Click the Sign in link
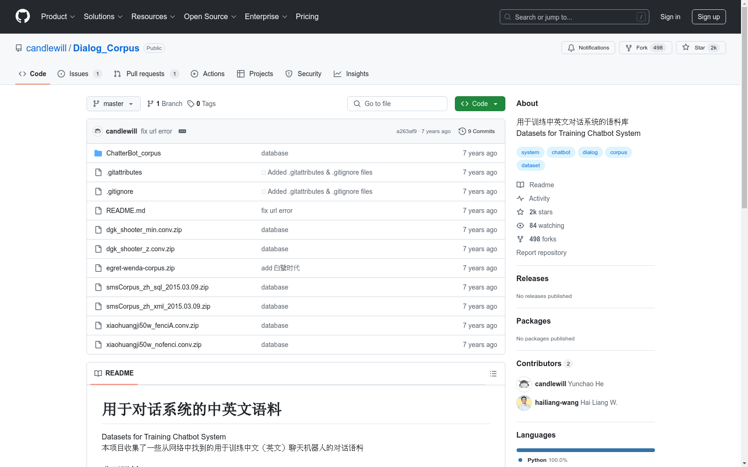The width and height of the screenshot is (748, 467). 670,17
